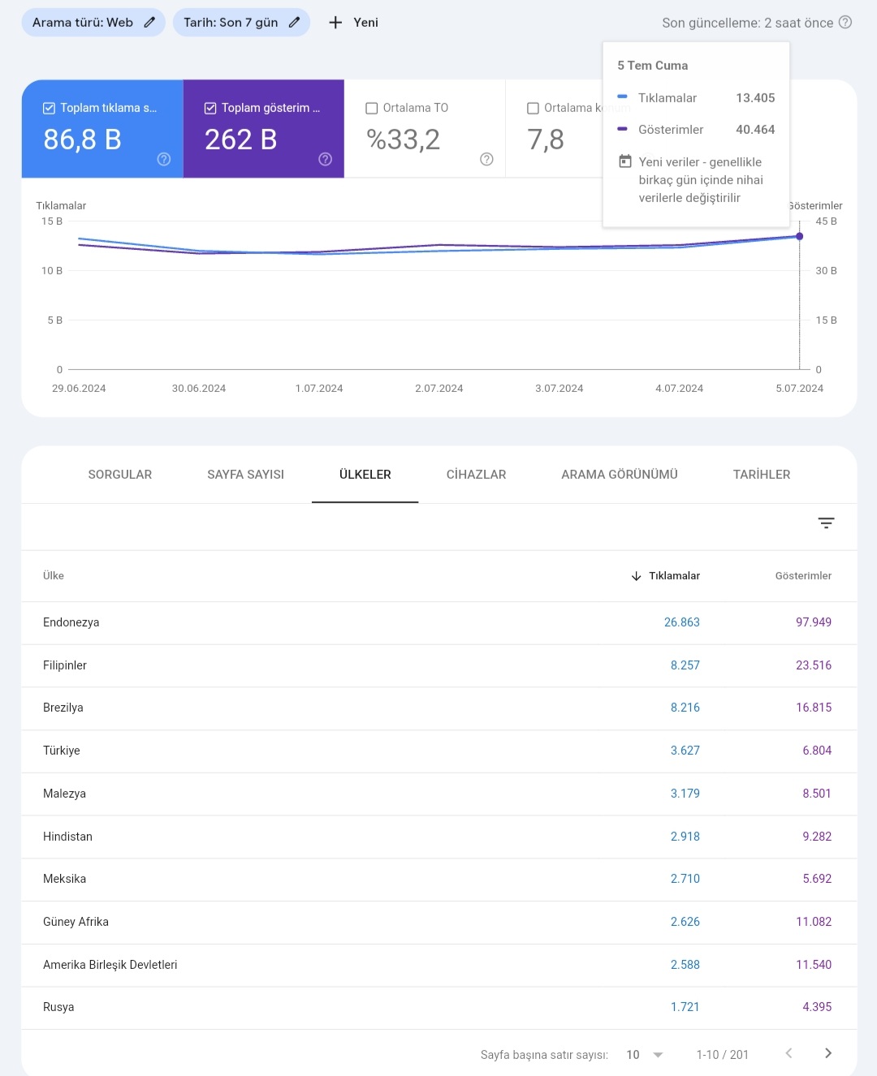877x1076 pixels.
Task: Click the 2.07.2024 axis date label
Action: tap(439, 389)
